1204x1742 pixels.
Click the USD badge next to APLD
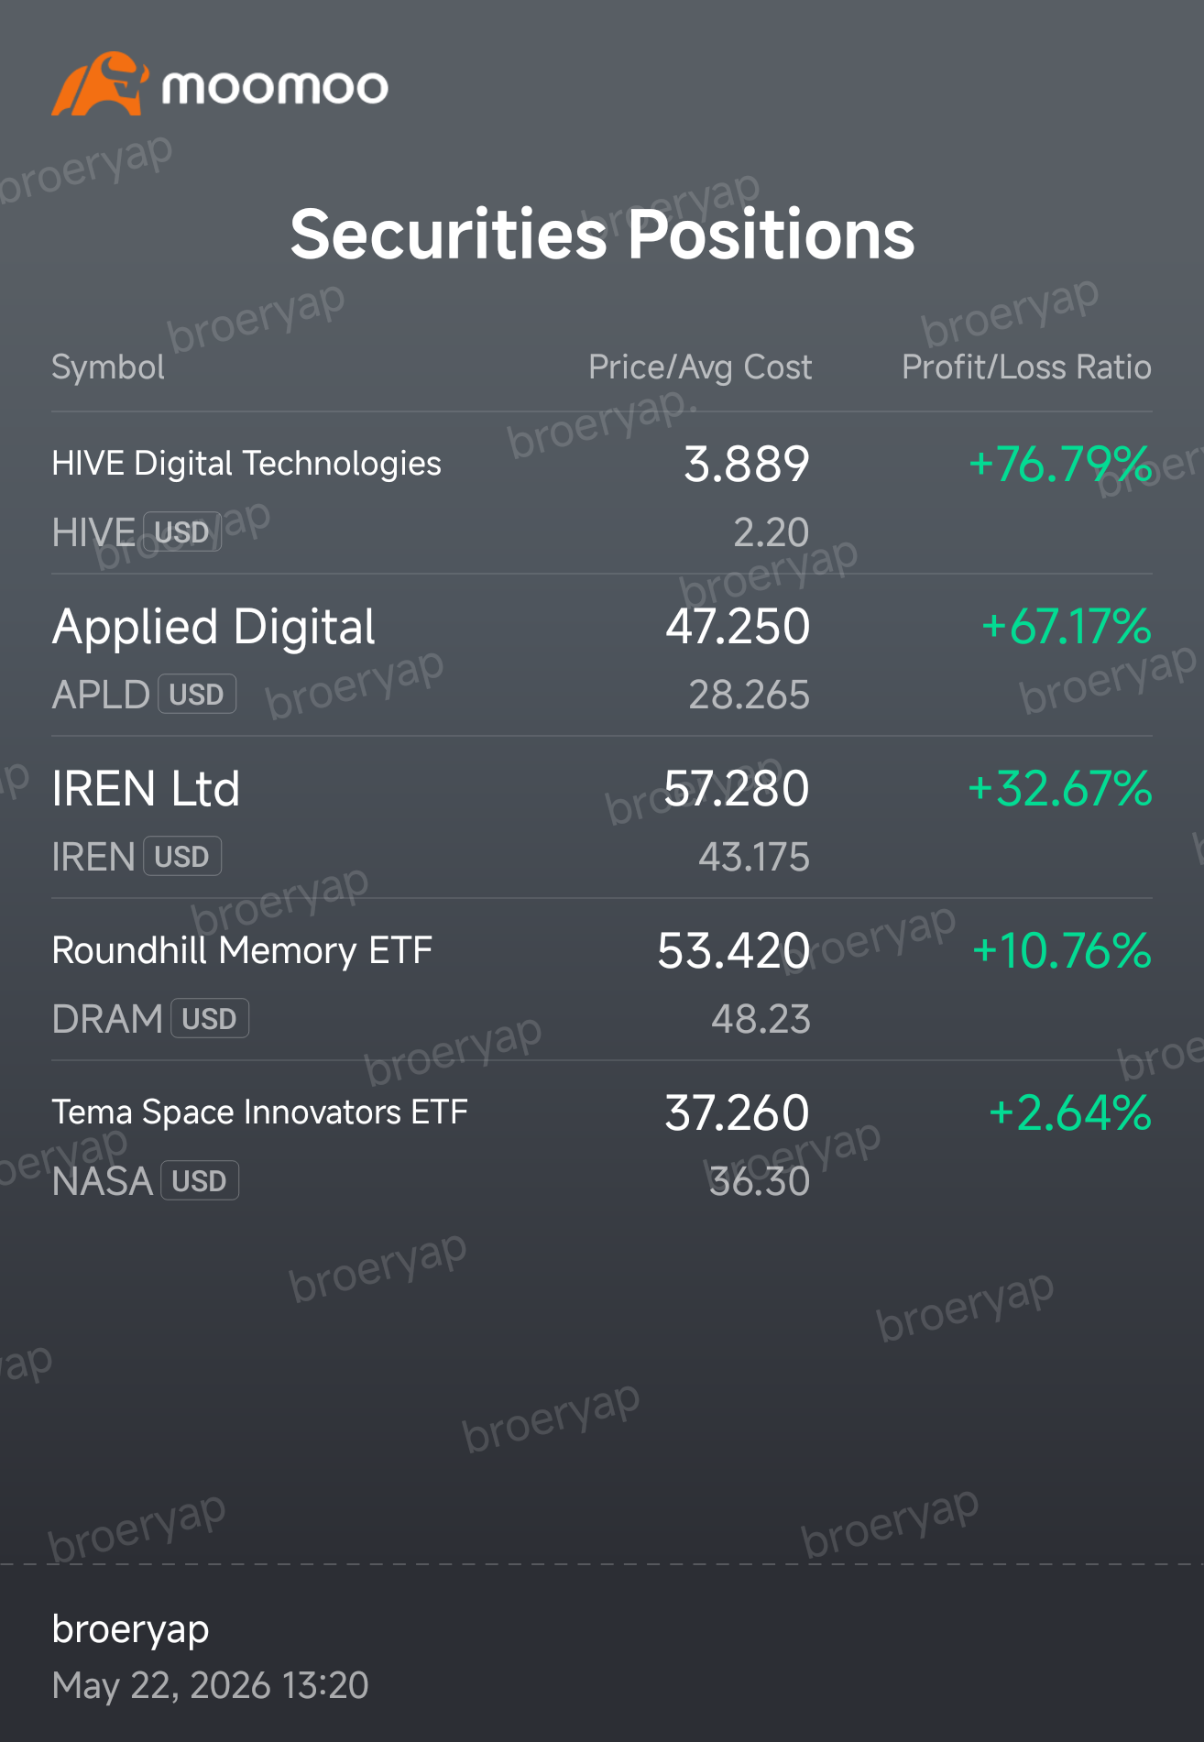pyautogui.click(x=197, y=695)
